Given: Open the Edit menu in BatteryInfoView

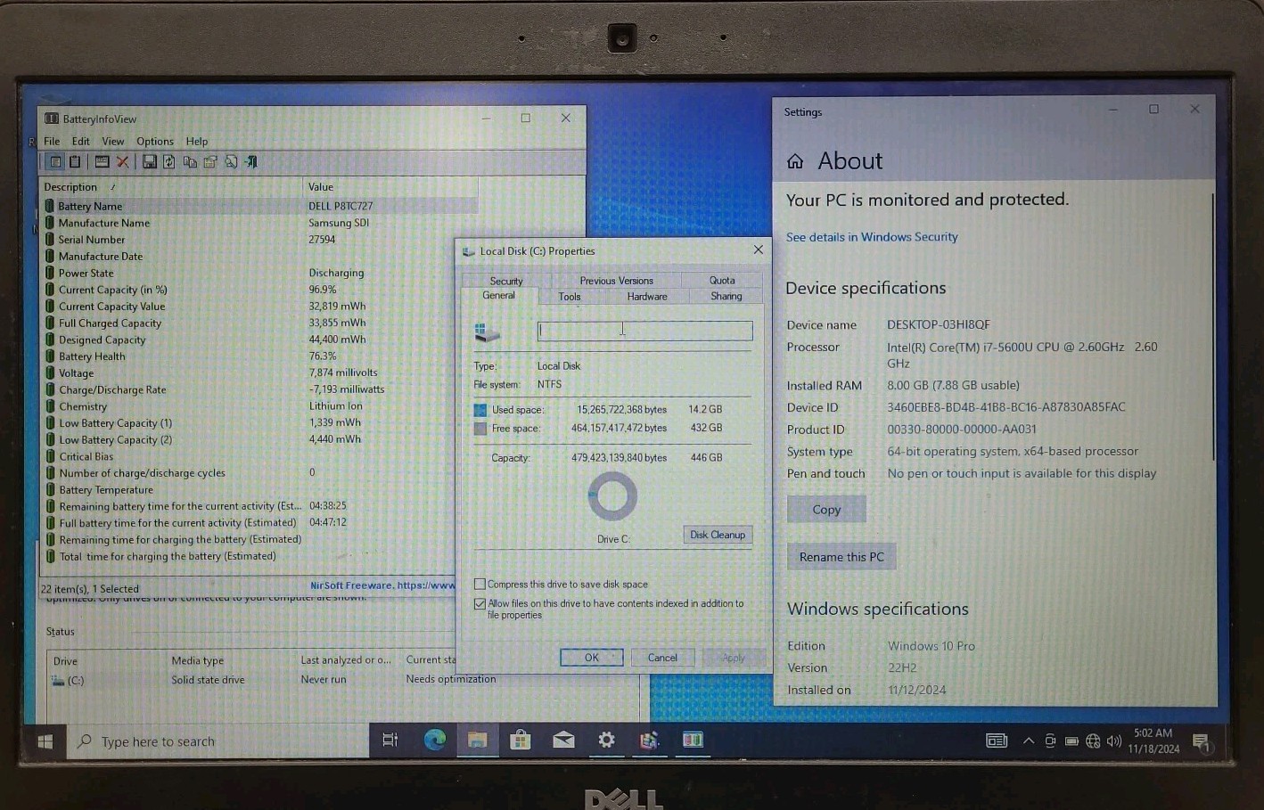Looking at the screenshot, I should point(80,142).
